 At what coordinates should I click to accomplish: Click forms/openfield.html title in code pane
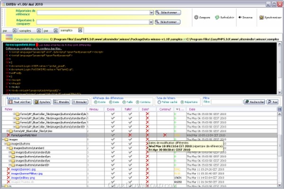[20, 45]
